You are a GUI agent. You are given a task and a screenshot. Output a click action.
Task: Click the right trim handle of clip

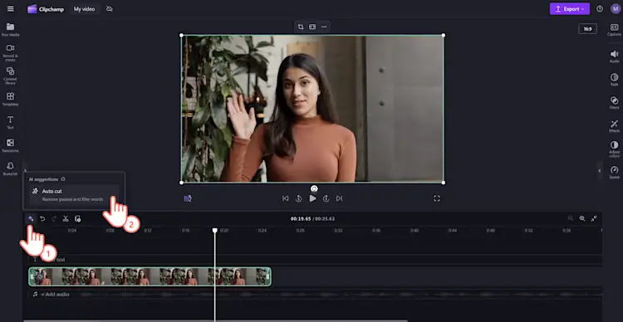tap(267, 276)
